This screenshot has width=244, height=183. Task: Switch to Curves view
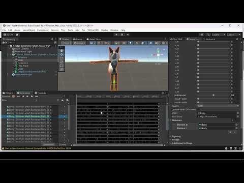(x=62, y=144)
